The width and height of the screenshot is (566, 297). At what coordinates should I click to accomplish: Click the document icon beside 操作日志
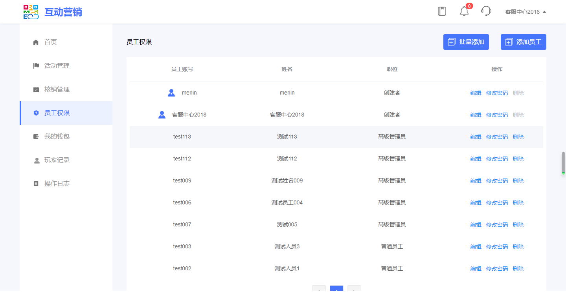pyautogui.click(x=36, y=184)
